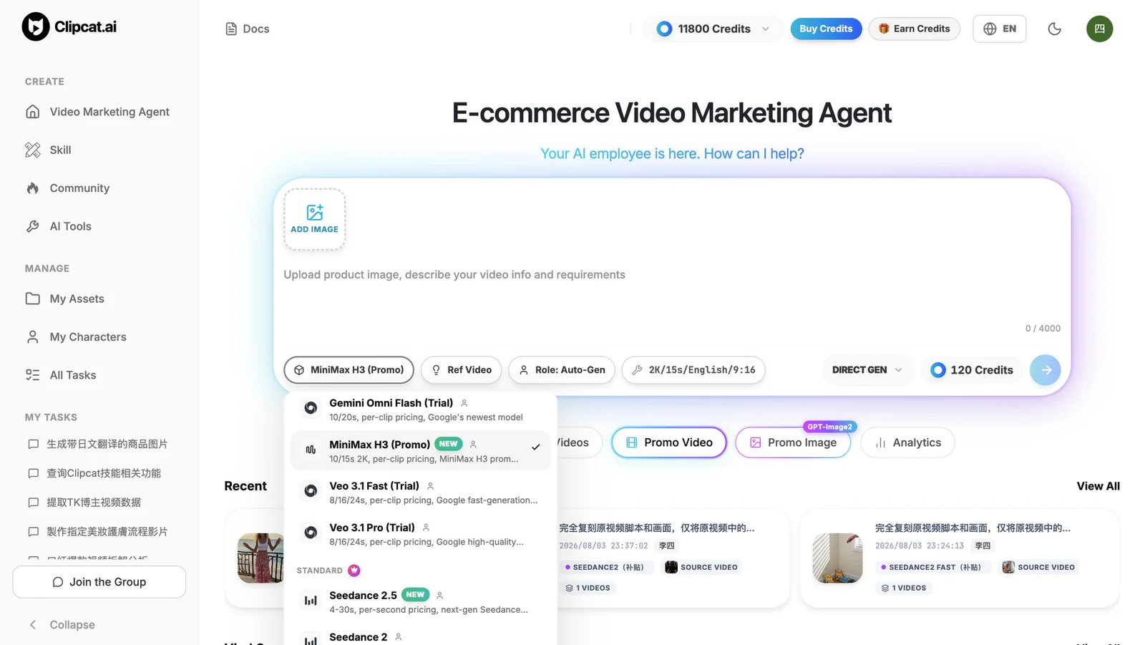Click Seedance 2.5 model icon

(311, 601)
